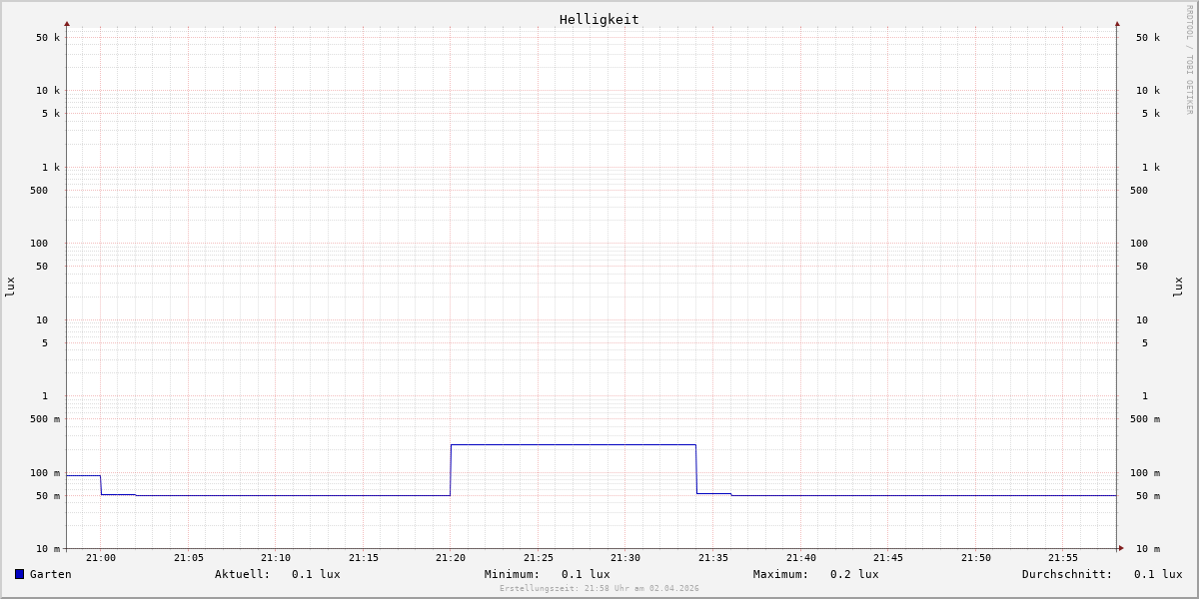Click the 21:55 time axis label
Viewport: 1199px width, 599px height.
1063,558
